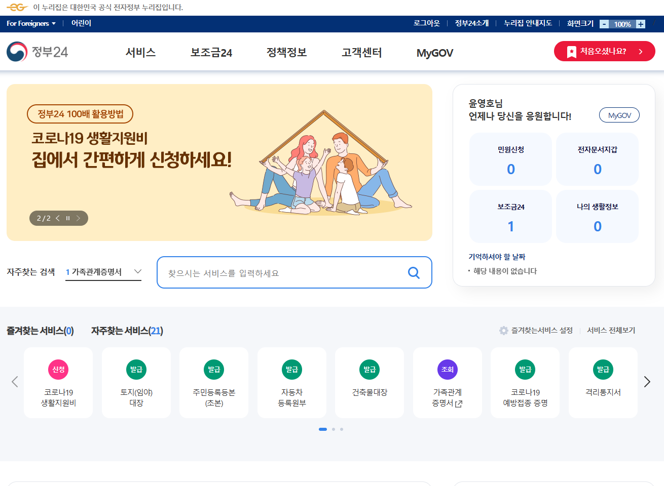Click the search magnifier icon

[x=414, y=273]
